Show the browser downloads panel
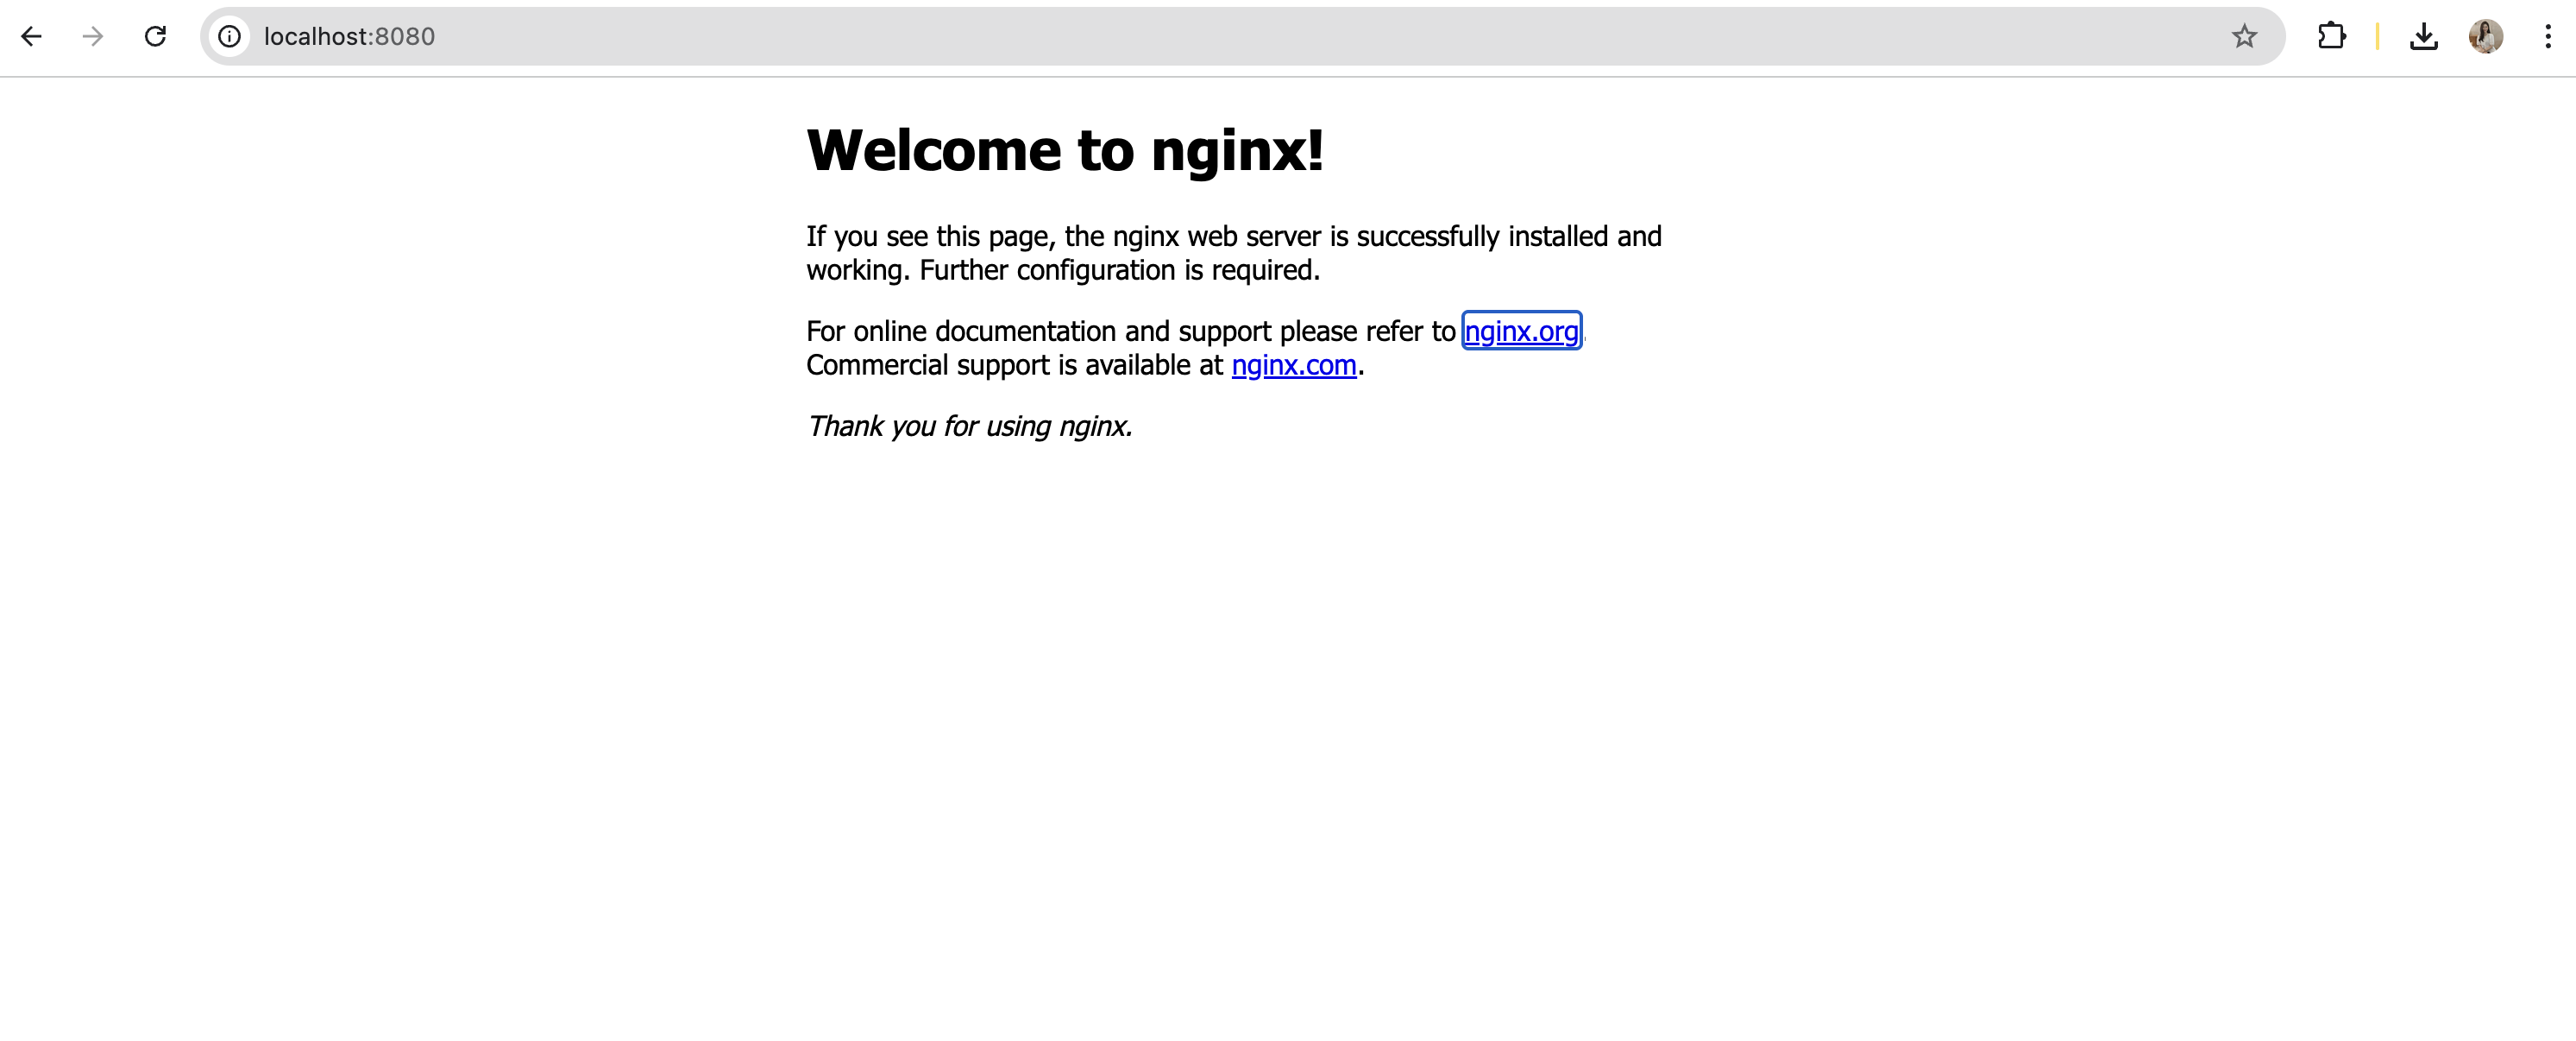Screen dimensions: 2576x1041 [2423, 37]
